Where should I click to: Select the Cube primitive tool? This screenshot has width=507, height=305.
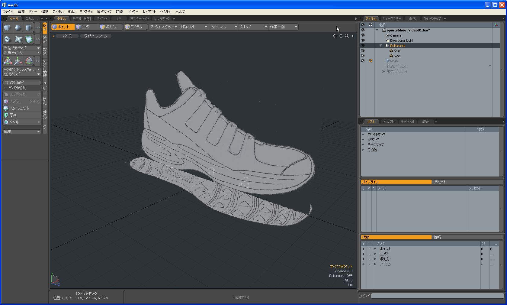pos(7,28)
